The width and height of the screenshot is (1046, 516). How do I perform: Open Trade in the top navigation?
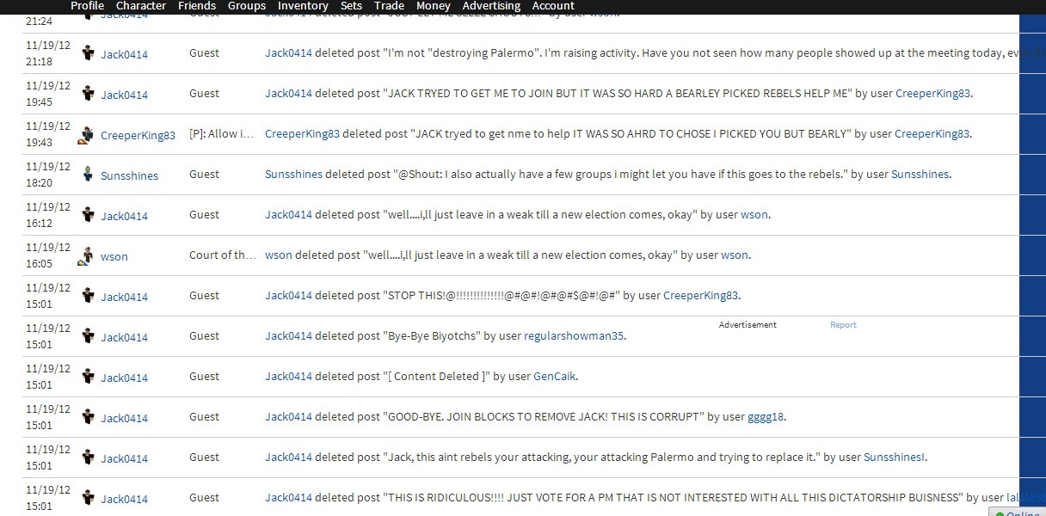click(389, 6)
